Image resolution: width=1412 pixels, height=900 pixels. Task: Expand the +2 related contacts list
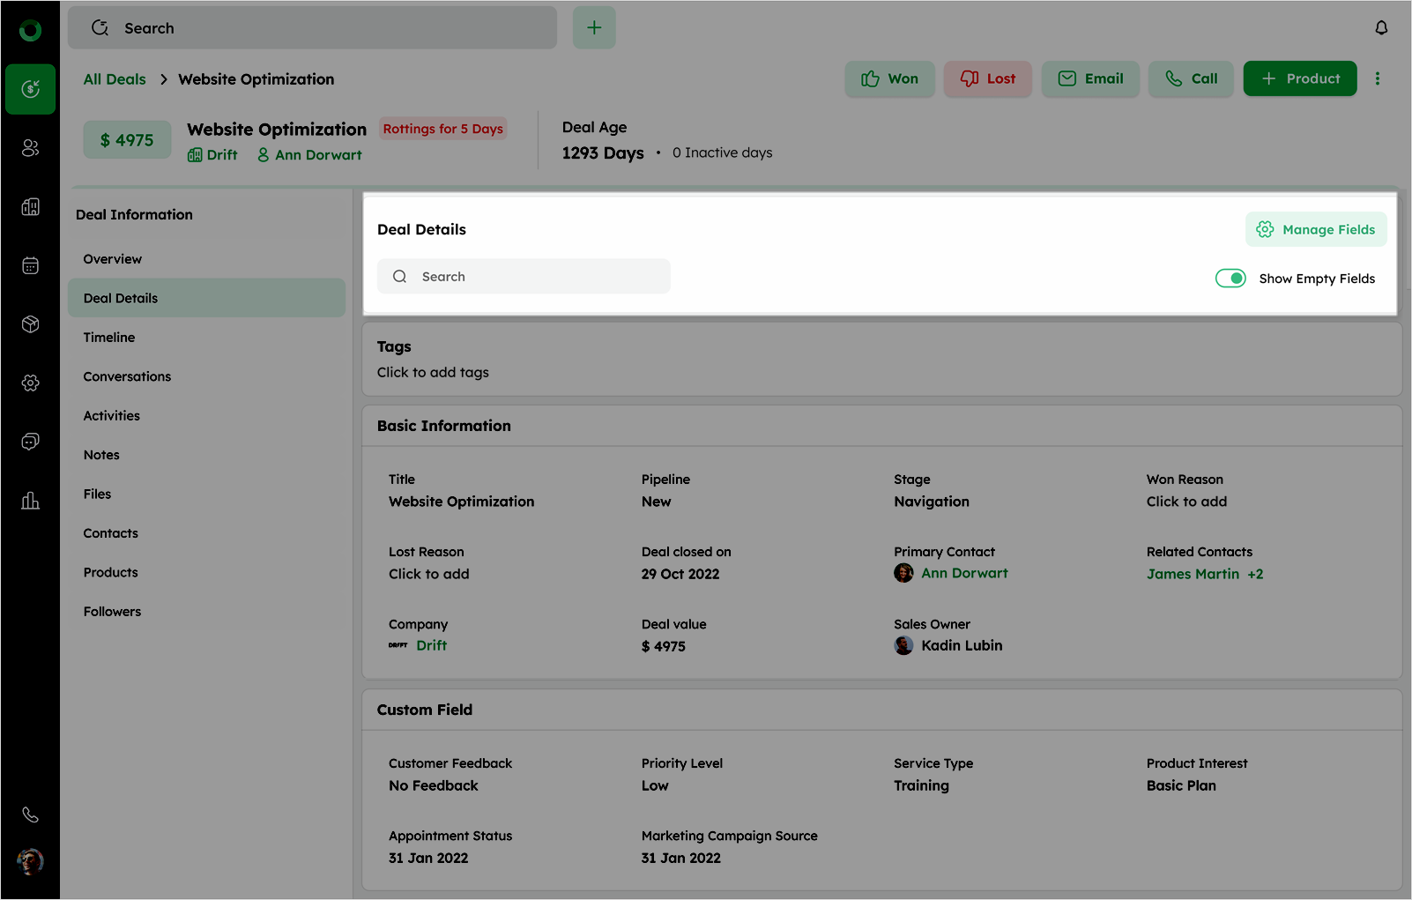(x=1255, y=574)
